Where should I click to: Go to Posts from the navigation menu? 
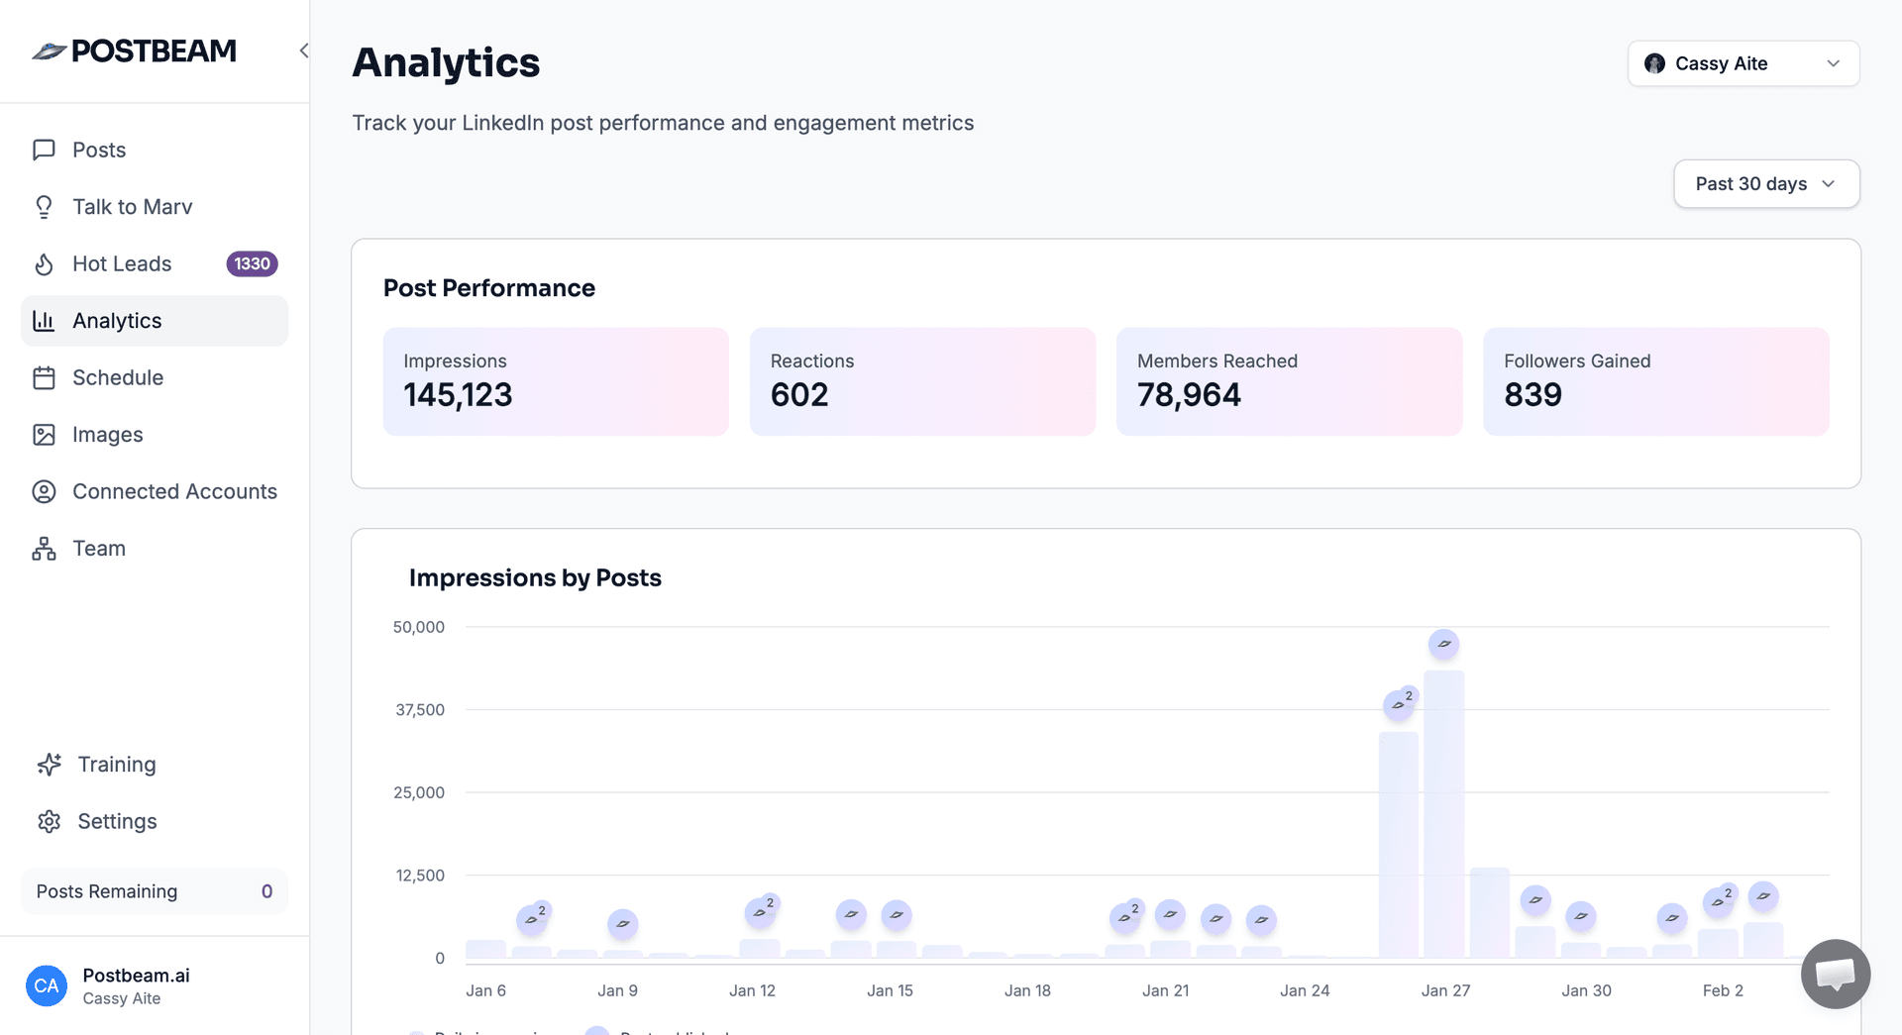pos(98,150)
